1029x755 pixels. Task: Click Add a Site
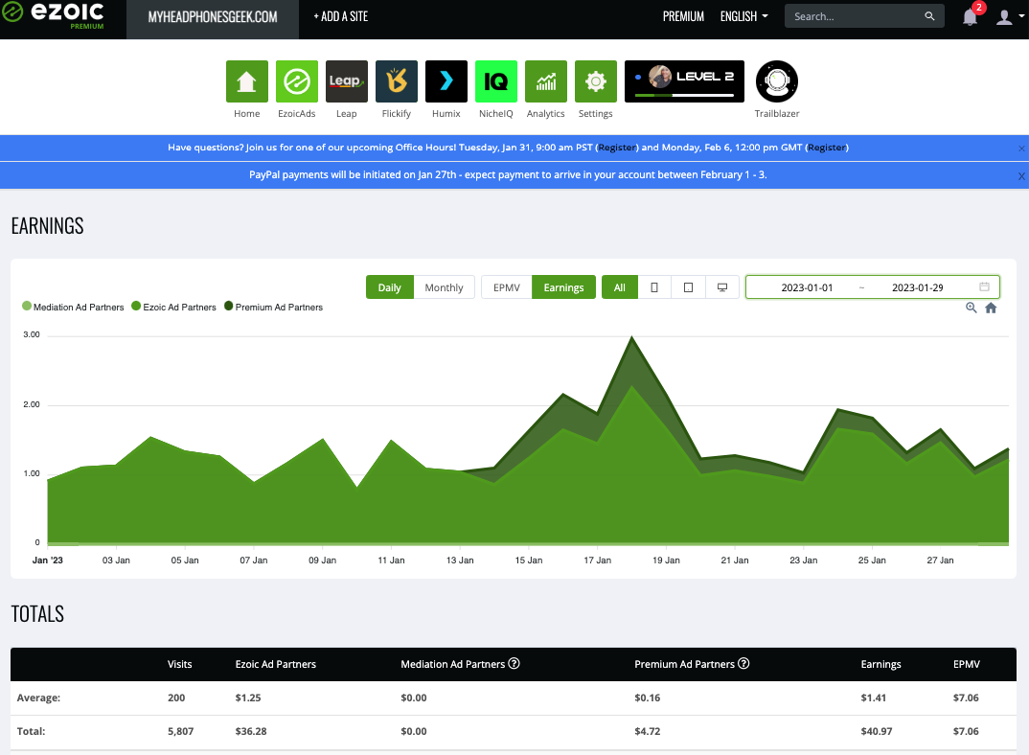point(340,16)
